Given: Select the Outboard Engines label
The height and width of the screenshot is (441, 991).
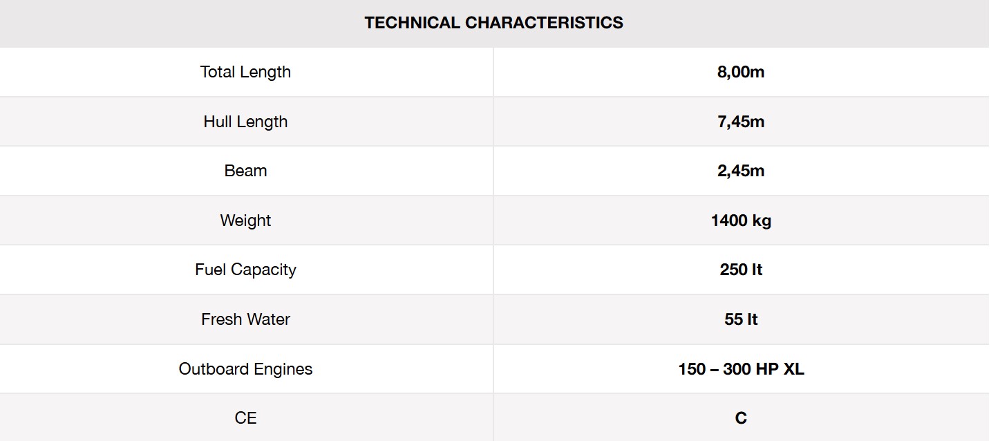Looking at the screenshot, I should [245, 369].
